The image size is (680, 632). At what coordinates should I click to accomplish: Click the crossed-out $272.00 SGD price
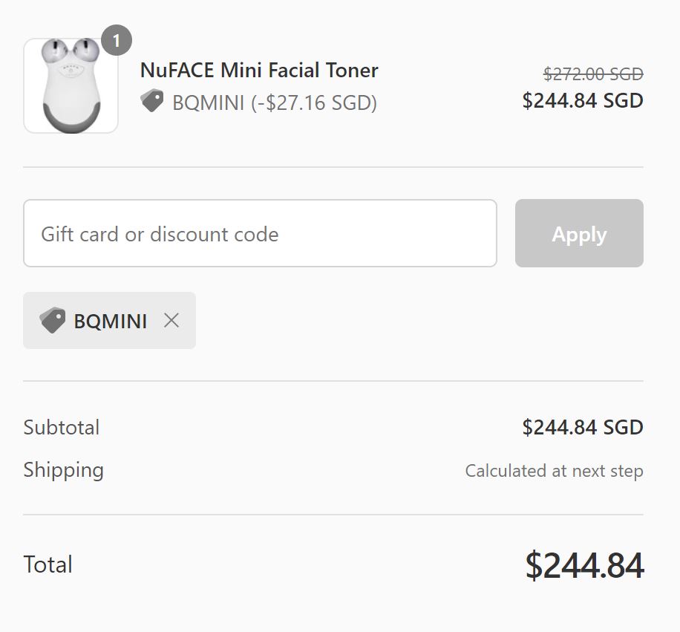pos(593,74)
